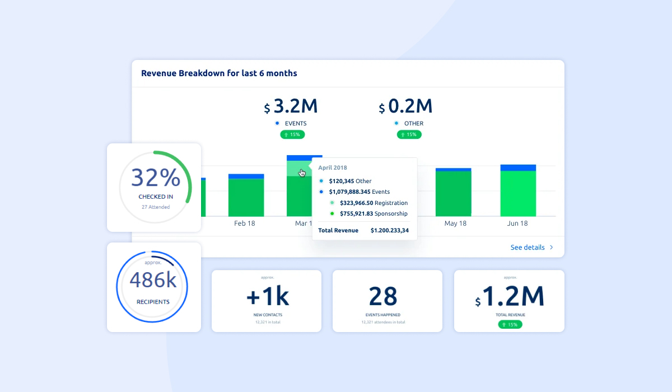Open the +1k New Contacts card
672x392 pixels.
(x=267, y=301)
